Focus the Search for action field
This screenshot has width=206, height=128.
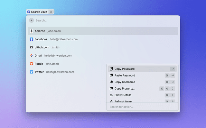[142, 107]
